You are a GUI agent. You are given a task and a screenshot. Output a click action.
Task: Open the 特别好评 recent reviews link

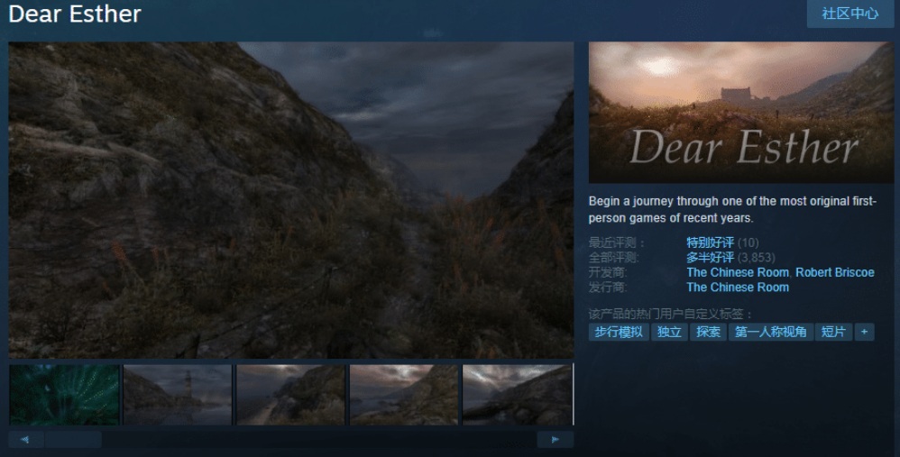pos(710,242)
